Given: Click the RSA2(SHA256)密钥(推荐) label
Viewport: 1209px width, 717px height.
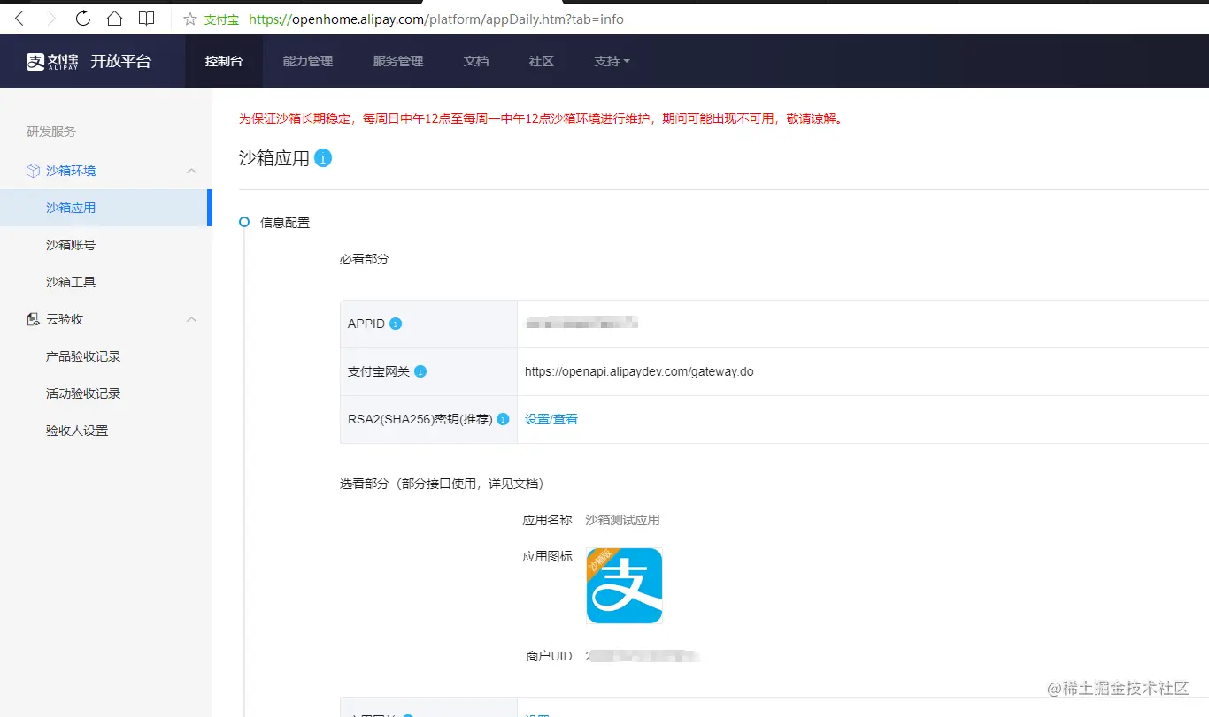Looking at the screenshot, I should coord(420,419).
